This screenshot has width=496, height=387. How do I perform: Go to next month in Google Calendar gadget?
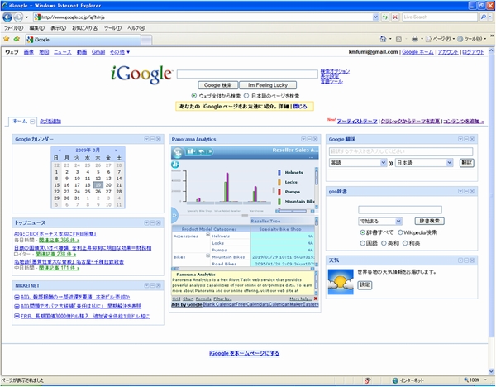(x=116, y=150)
